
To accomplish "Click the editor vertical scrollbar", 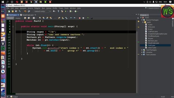I will 137,62.
